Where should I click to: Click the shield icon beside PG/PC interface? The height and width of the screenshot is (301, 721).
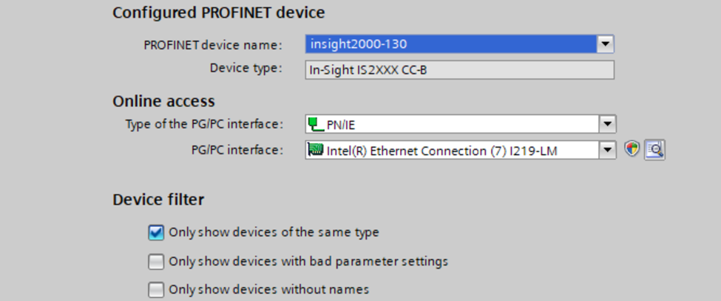632,150
